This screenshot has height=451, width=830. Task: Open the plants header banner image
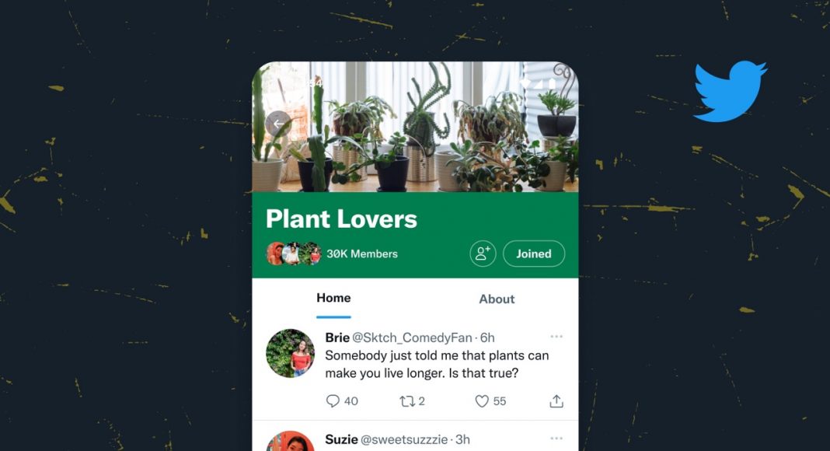tap(415, 127)
